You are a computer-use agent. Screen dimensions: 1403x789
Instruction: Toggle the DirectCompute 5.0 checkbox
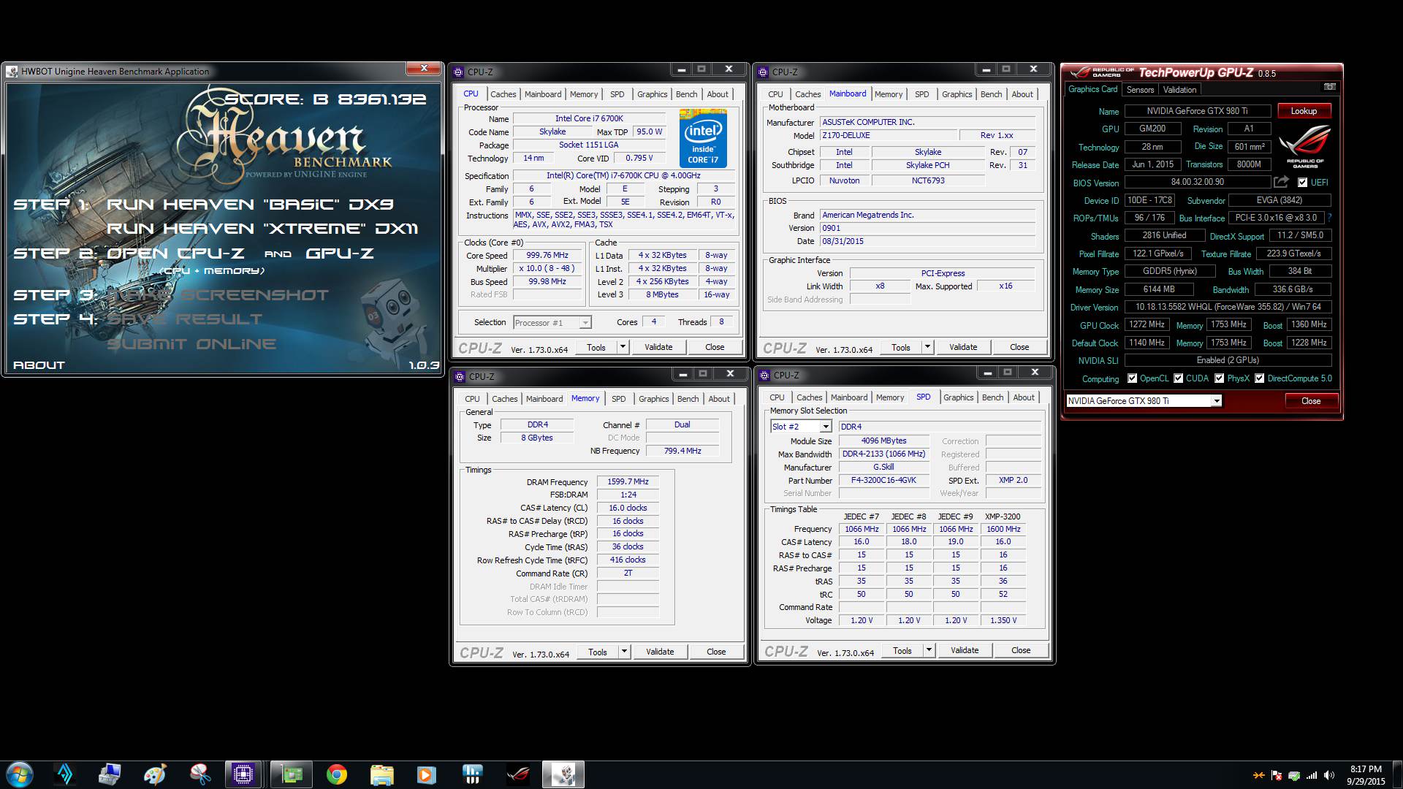click(x=1259, y=378)
